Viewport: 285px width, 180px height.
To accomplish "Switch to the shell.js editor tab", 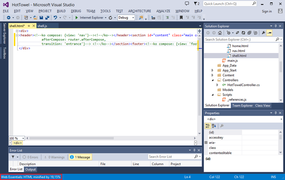I will [42, 26].
